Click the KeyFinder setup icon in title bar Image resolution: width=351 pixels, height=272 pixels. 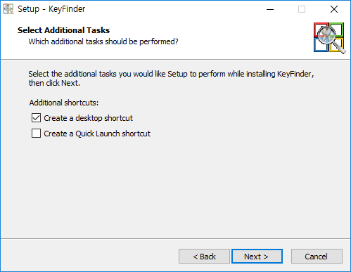(8, 9)
